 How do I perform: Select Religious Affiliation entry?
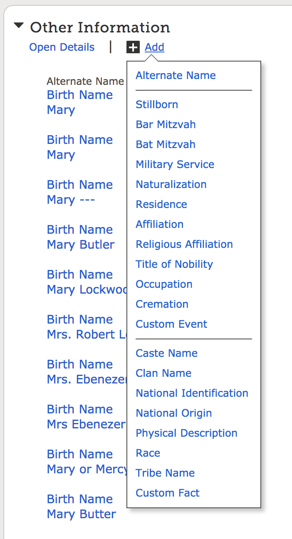(x=184, y=244)
